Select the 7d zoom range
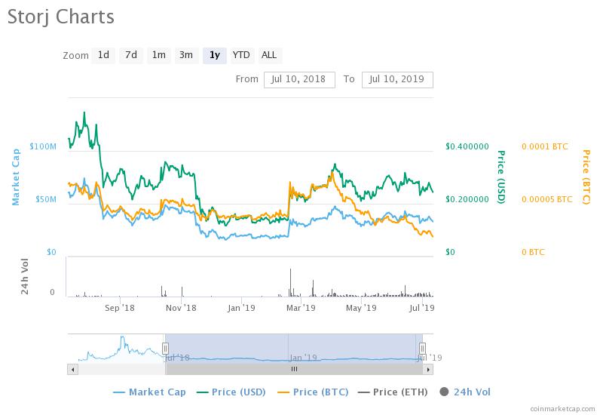 pyautogui.click(x=131, y=55)
